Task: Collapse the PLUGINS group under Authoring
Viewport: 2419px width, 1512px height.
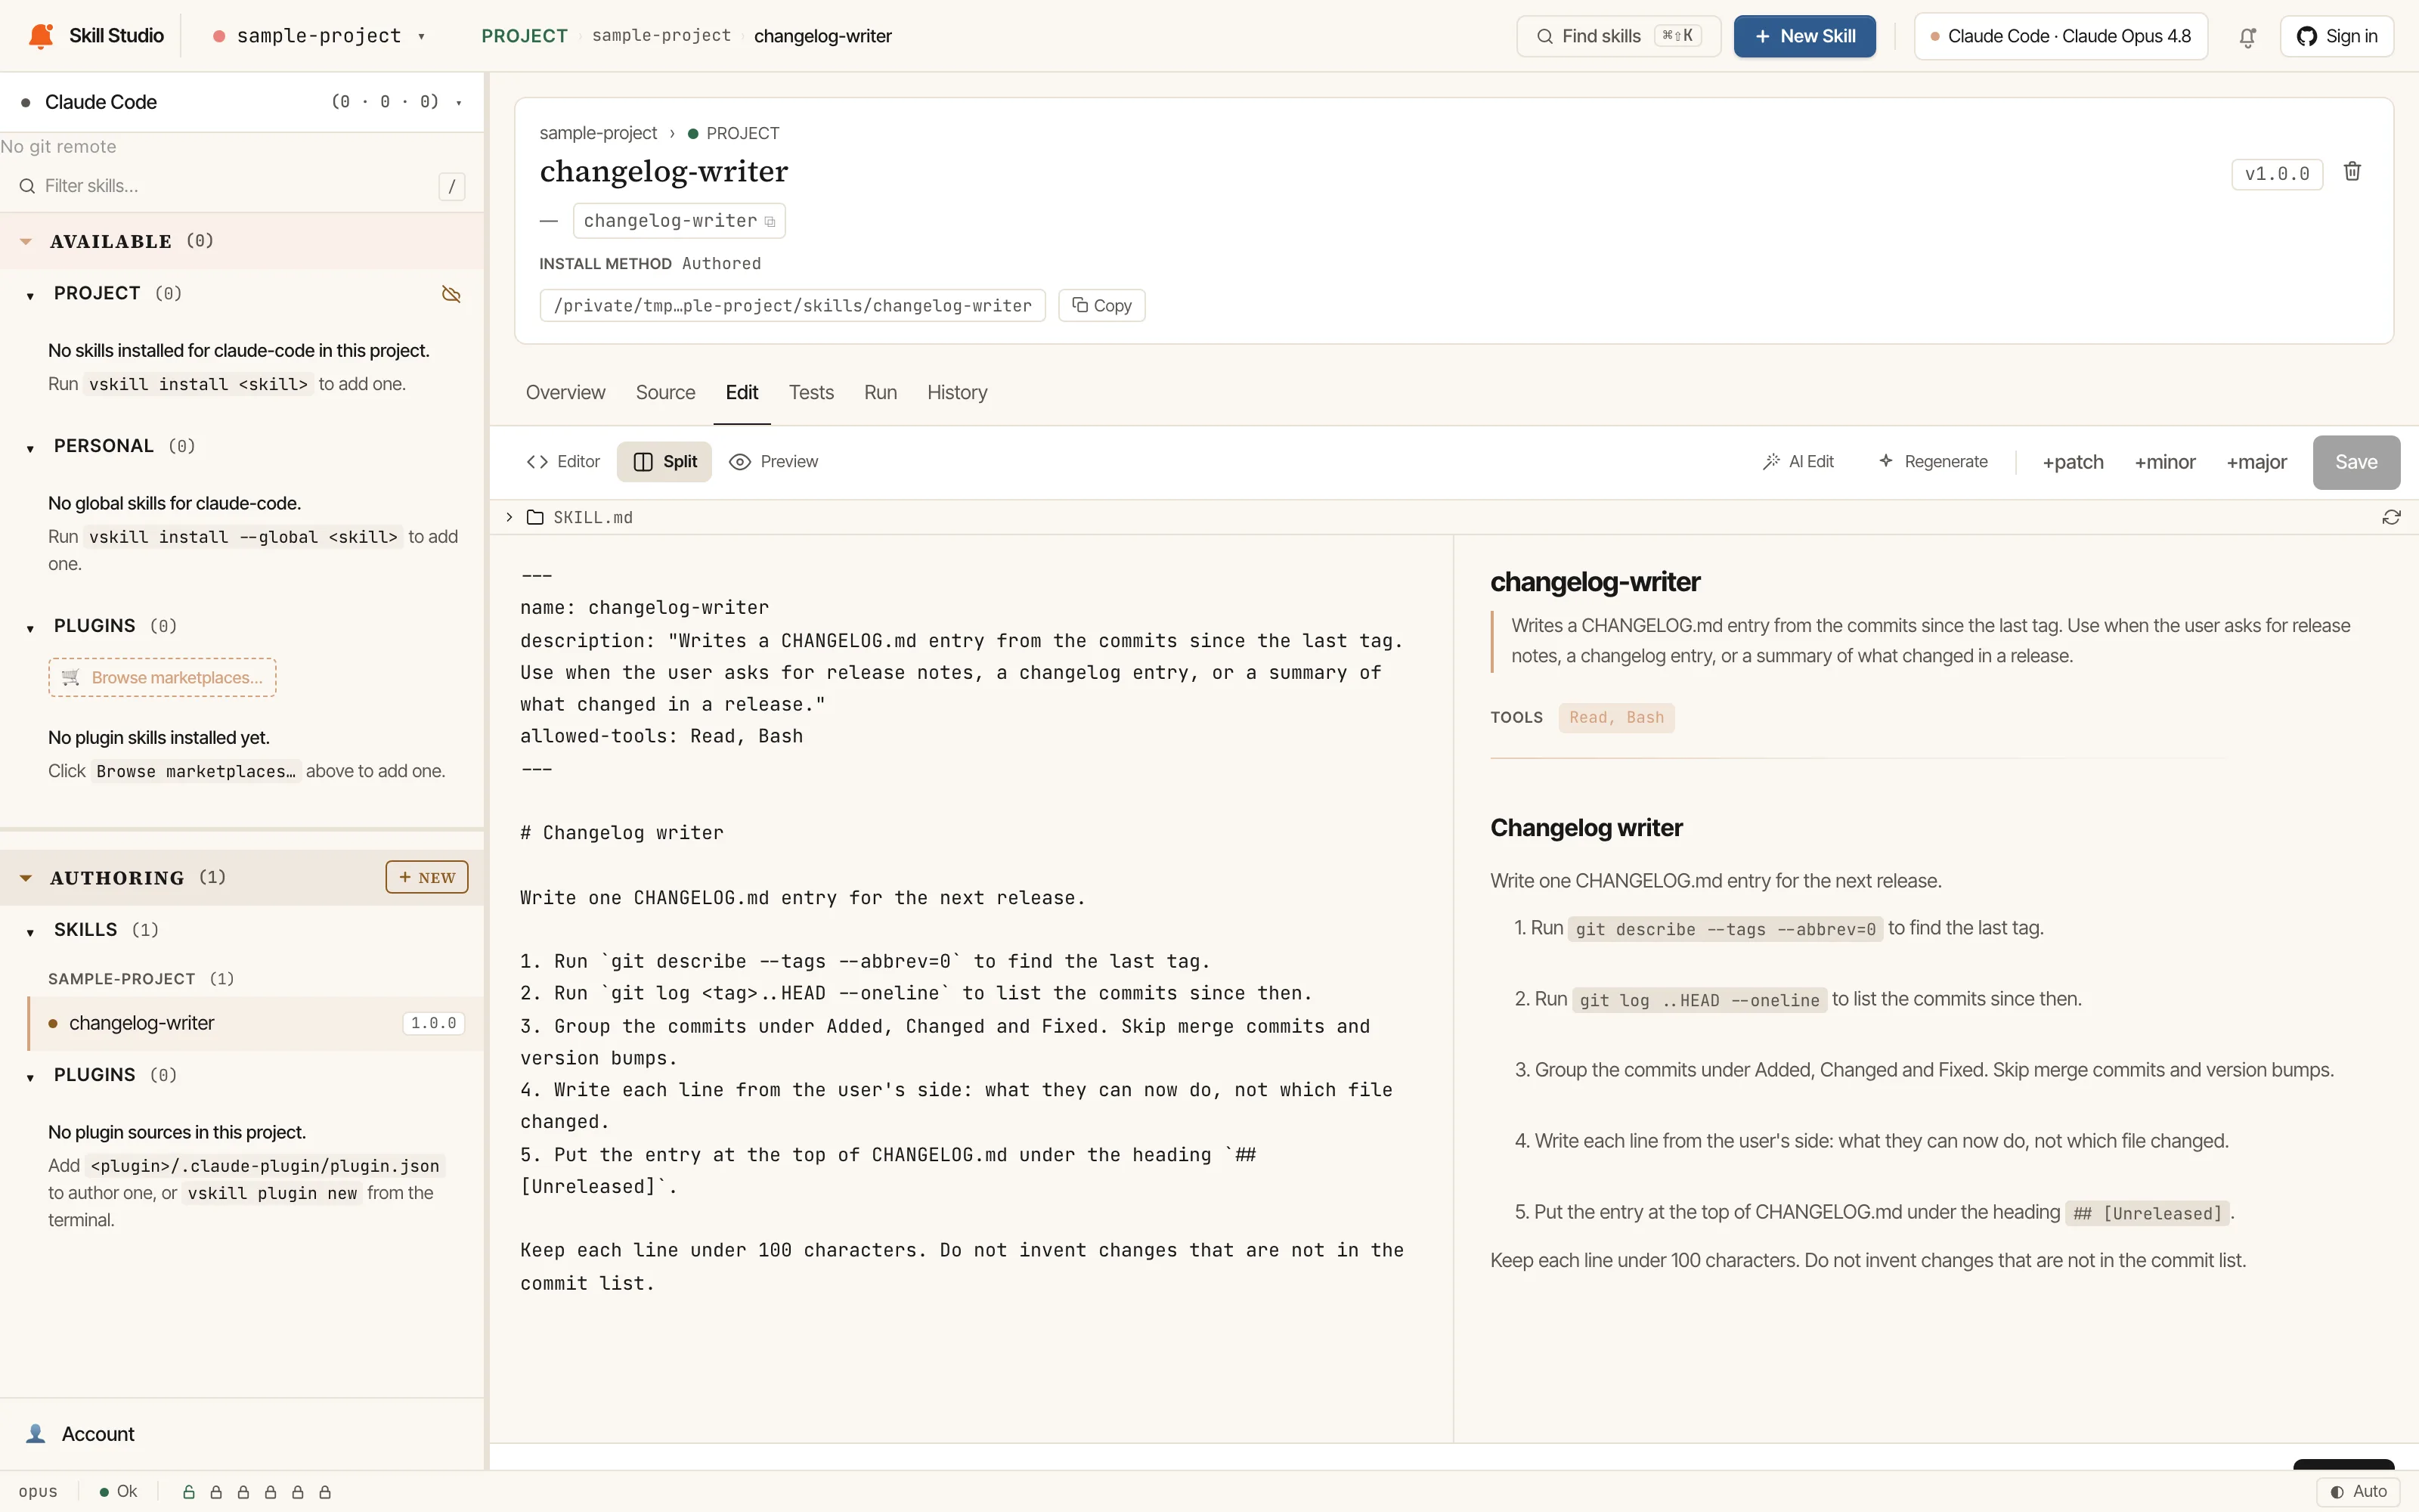Action: click(x=30, y=1077)
